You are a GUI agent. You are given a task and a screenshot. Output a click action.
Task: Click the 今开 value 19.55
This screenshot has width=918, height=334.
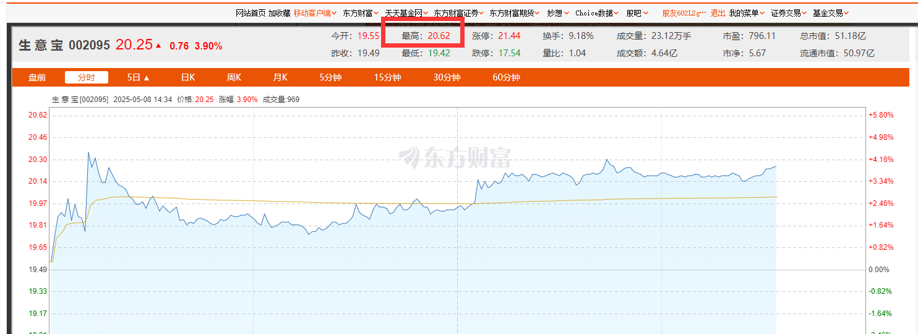click(368, 36)
